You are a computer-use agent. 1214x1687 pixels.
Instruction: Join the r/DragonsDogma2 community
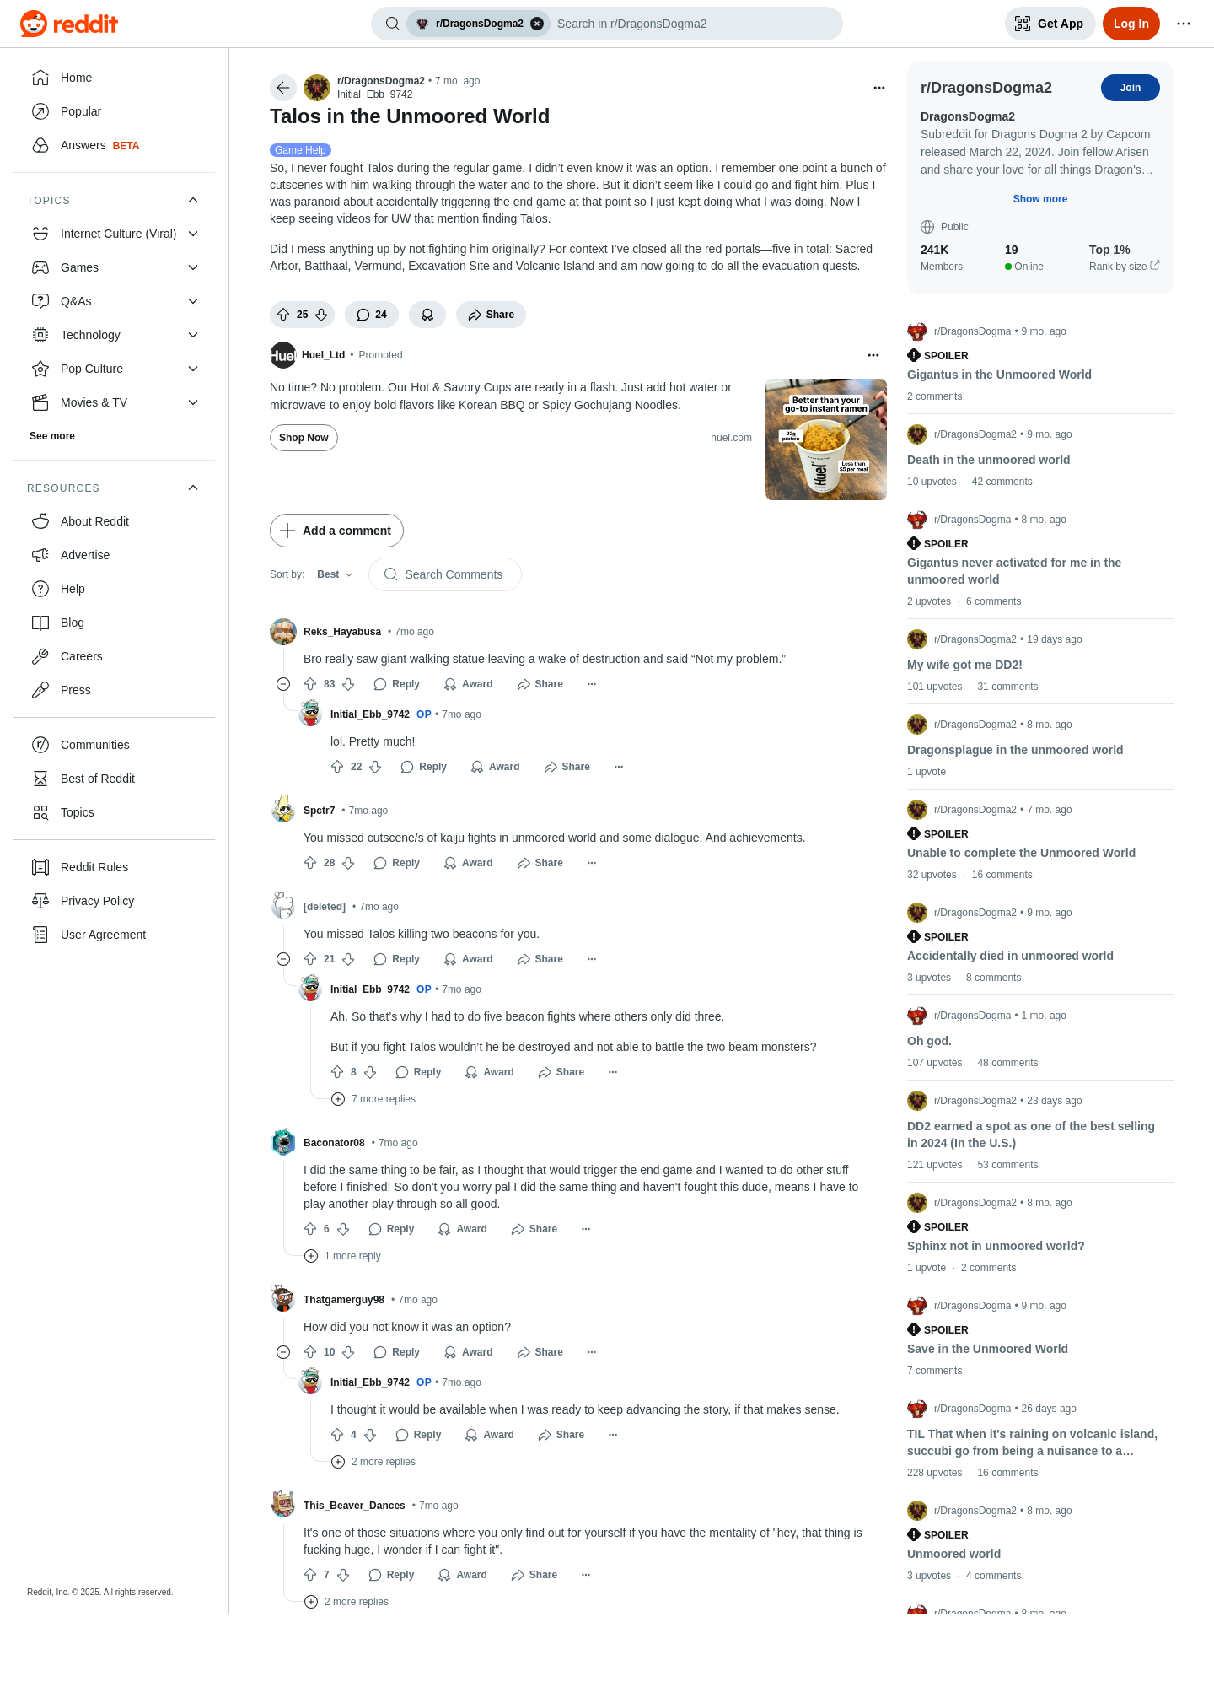1130,88
